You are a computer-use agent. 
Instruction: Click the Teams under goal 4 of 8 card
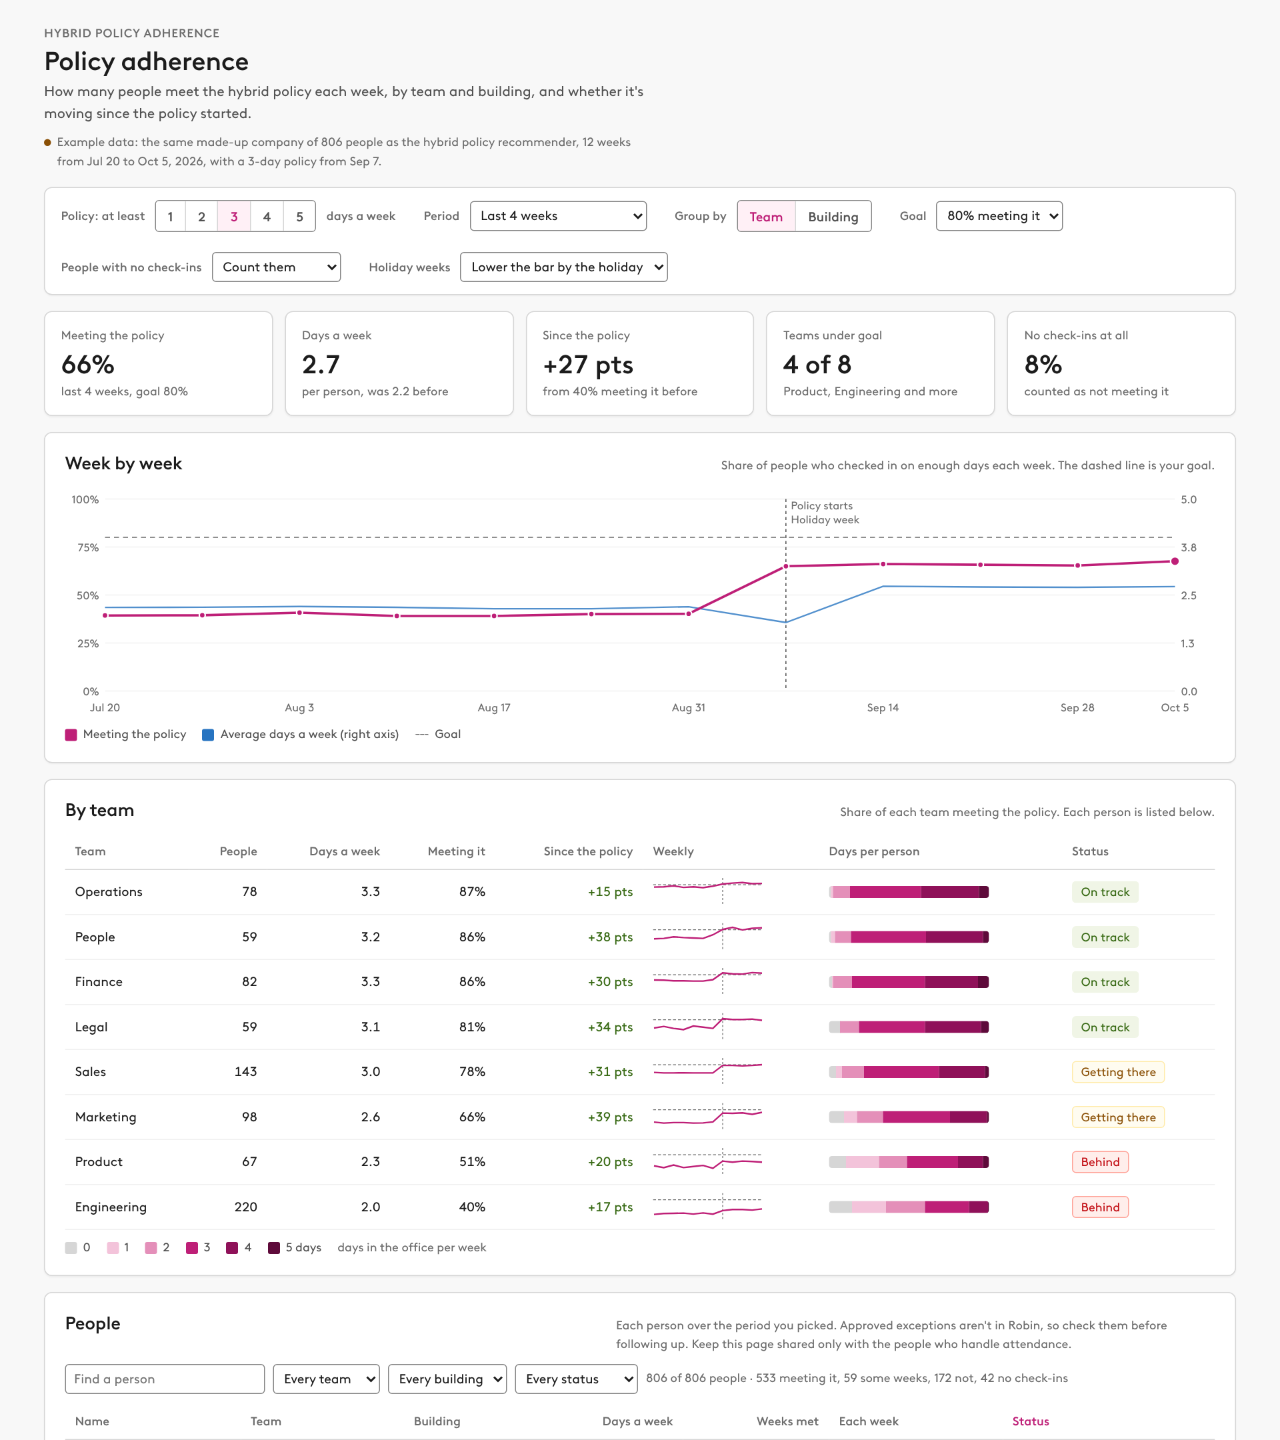pyautogui.click(x=880, y=363)
